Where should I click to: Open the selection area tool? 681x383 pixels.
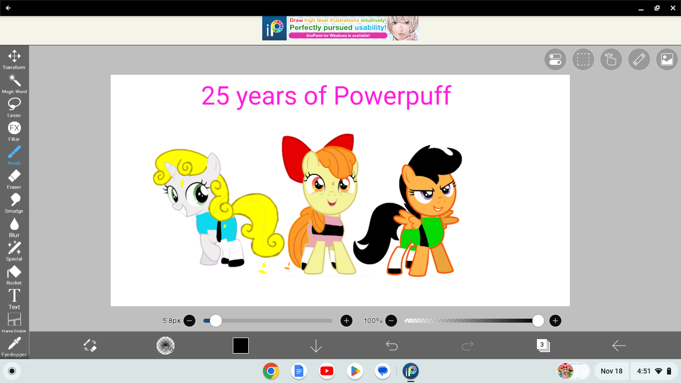pyautogui.click(x=583, y=60)
